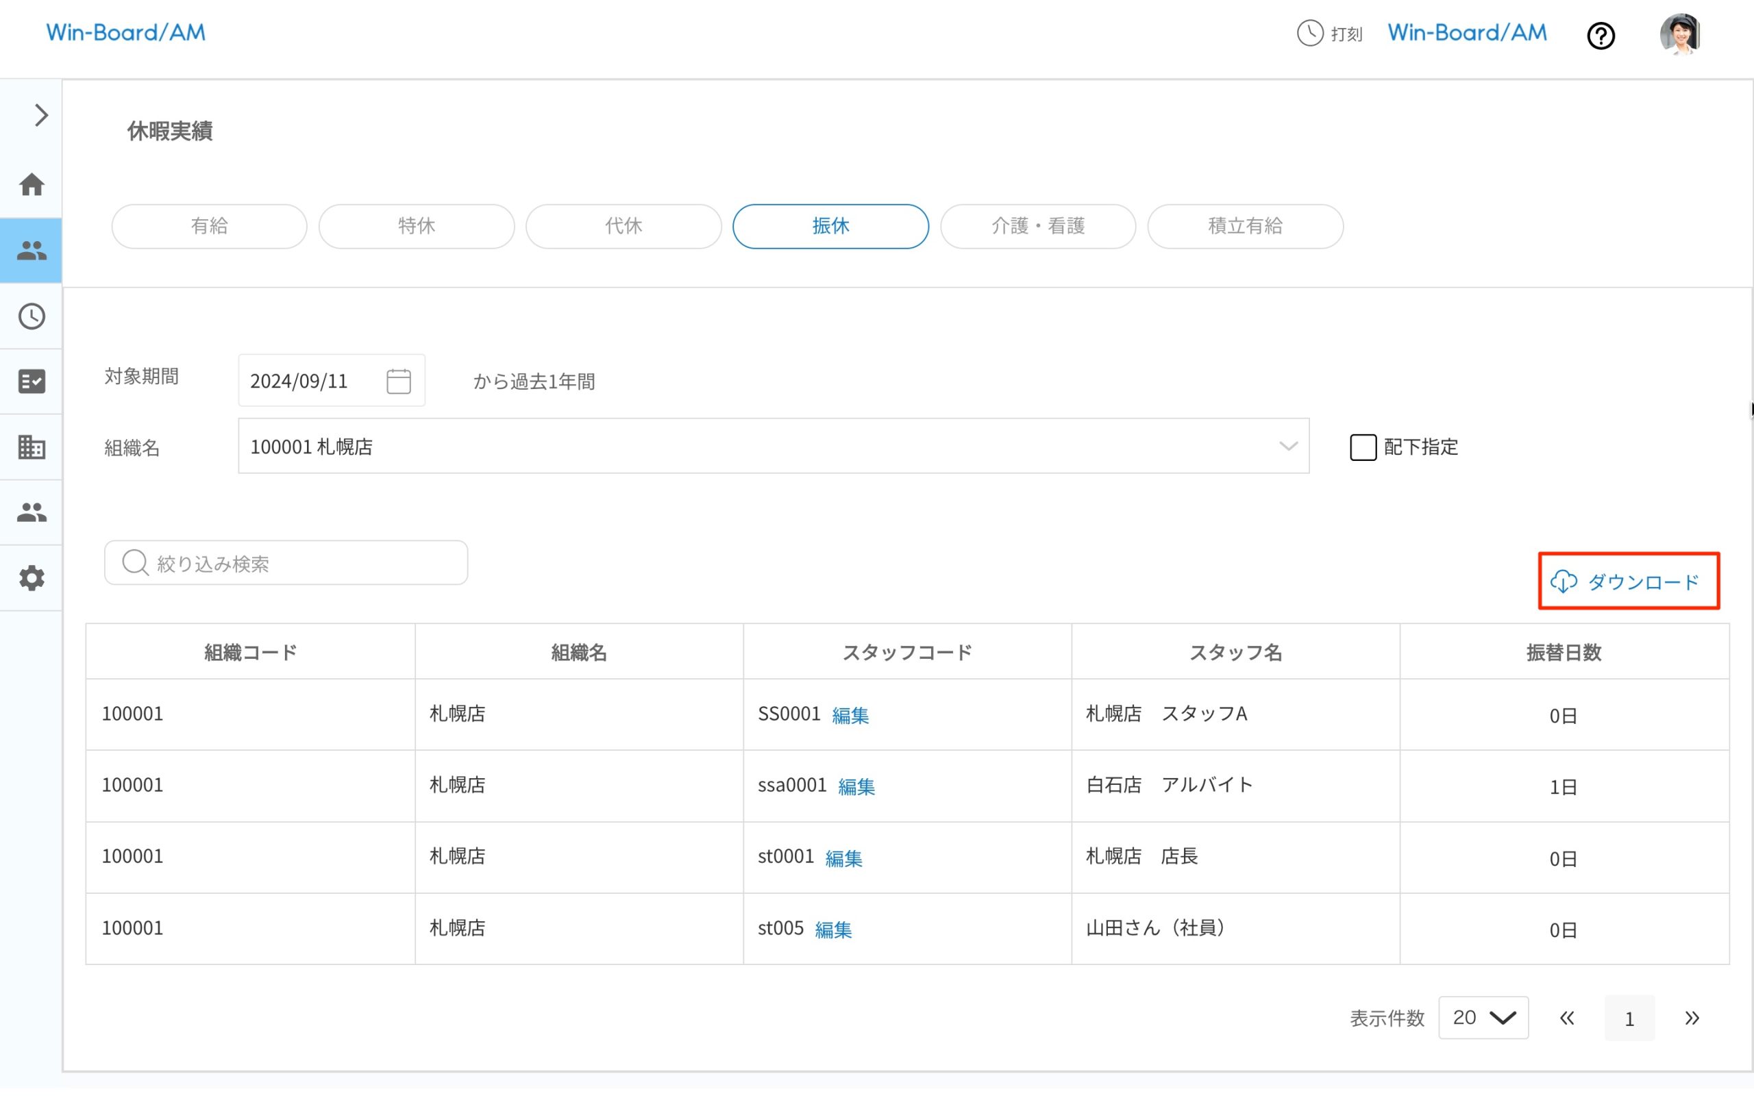Viewport: 1754px width, 1113px height.
Task: Open the clock/attendance icon in the sidebar
Action: click(32, 316)
